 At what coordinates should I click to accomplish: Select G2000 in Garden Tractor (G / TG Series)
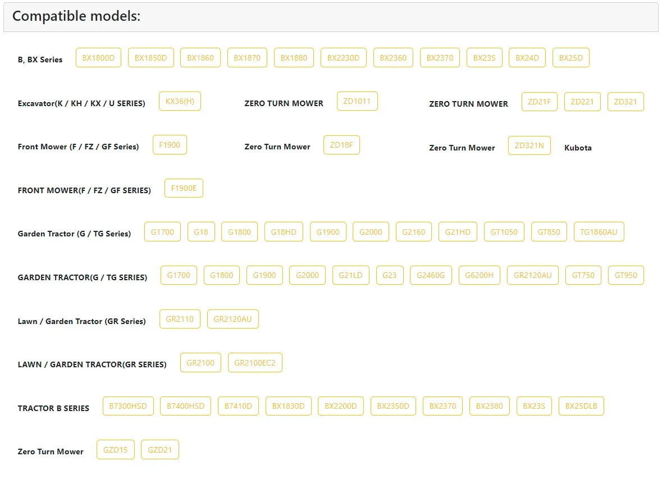(371, 232)
